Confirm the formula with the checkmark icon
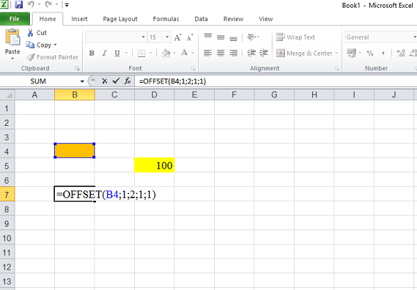 point(115,81)
